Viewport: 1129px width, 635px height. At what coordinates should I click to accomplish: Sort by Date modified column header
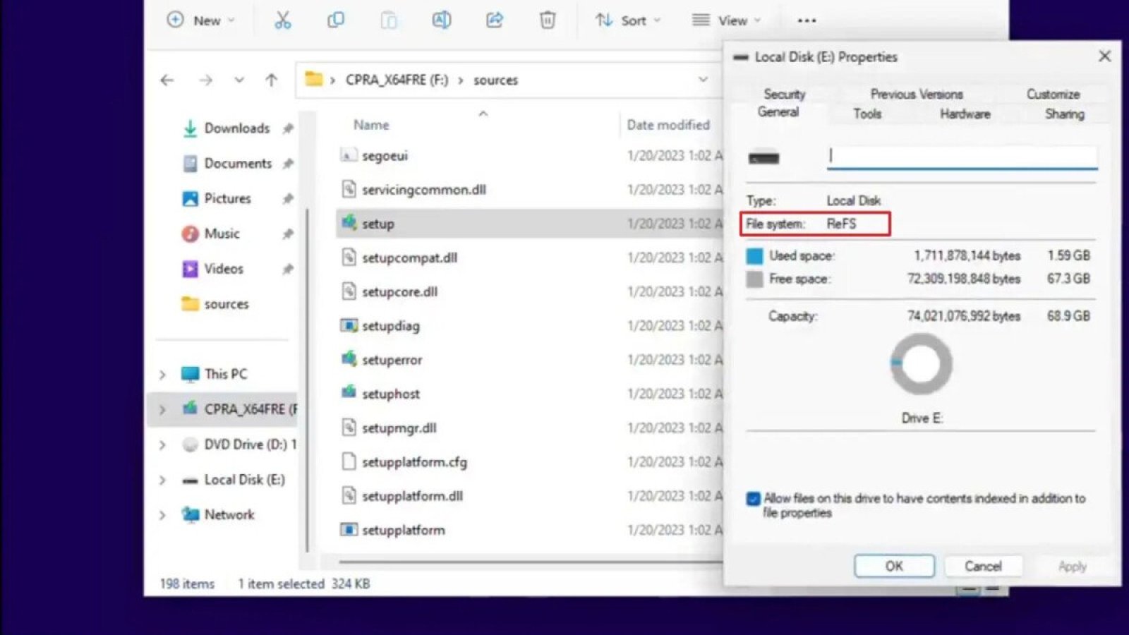[x=668, y=125]
